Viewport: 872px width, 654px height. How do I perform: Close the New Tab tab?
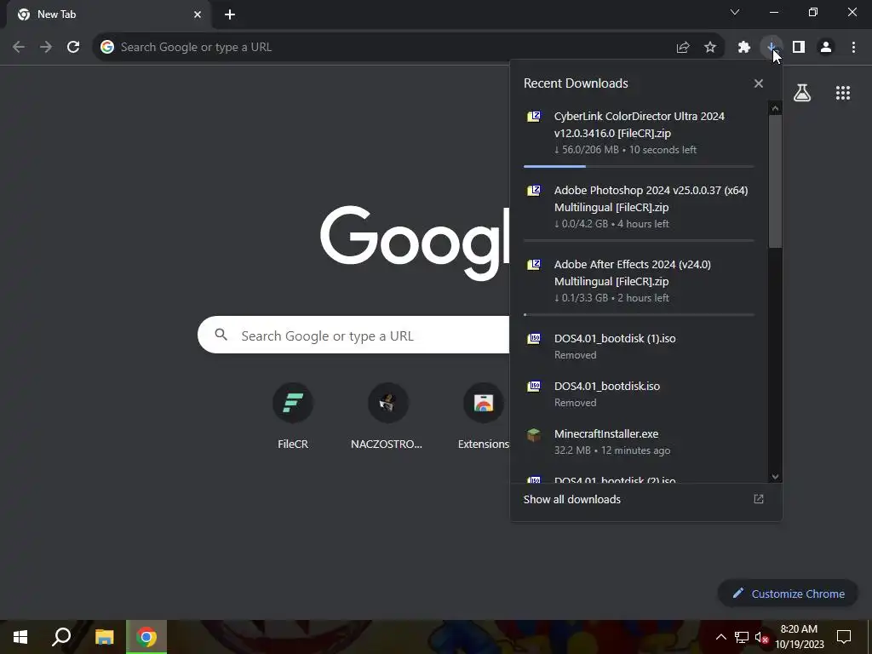click(198, 14)
